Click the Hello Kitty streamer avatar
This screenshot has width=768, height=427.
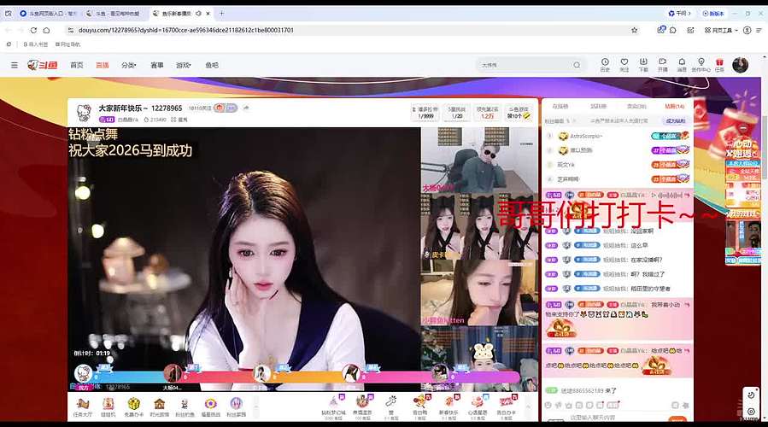[85, 113]
